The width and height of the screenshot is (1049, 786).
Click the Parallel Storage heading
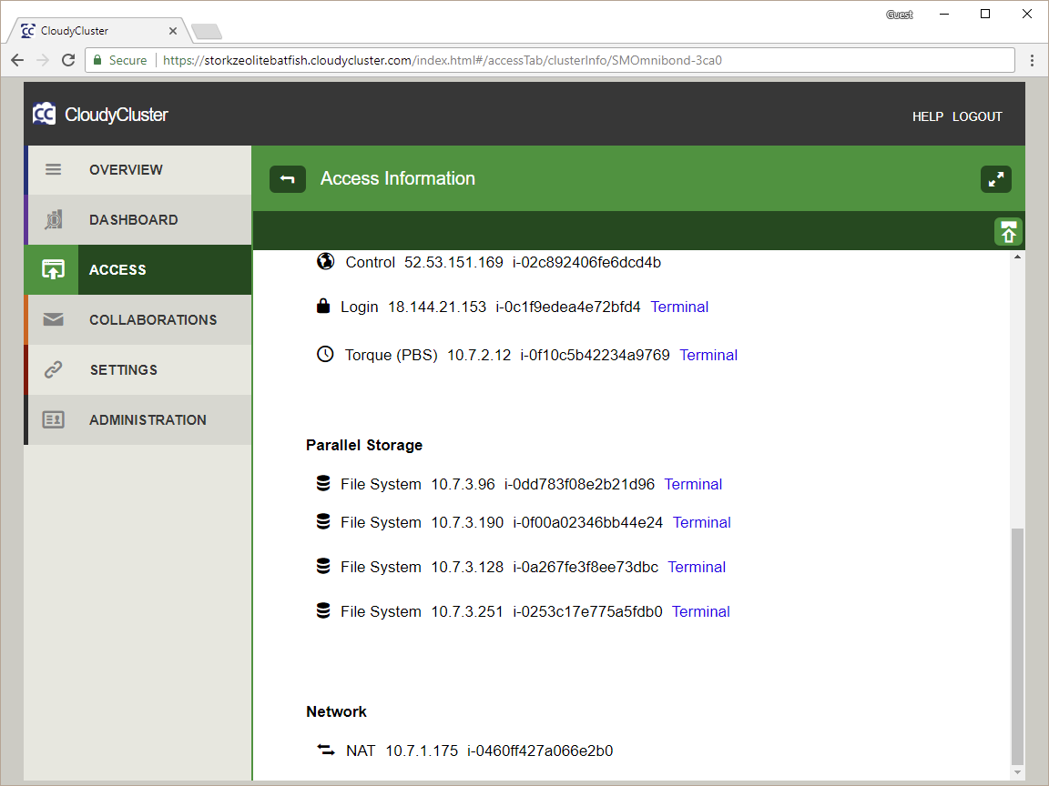pos(364,445)
